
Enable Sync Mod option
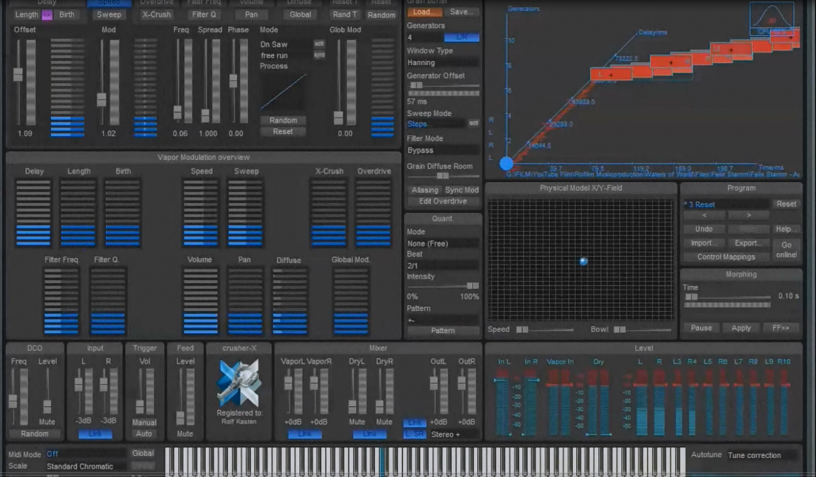click(462, 190)
